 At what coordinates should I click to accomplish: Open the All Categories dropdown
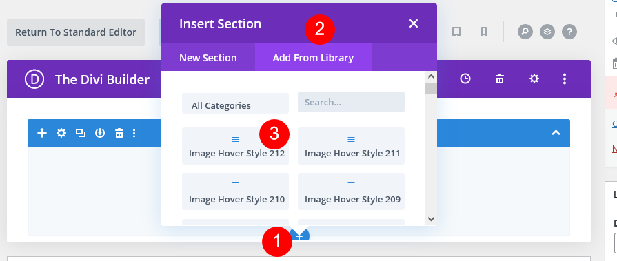point(235,103)
